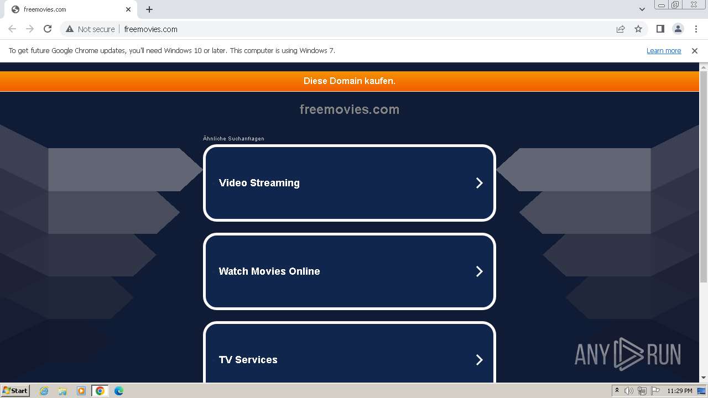
Task: Open the volume speaker icon
Action: click(x=629, y=391)
